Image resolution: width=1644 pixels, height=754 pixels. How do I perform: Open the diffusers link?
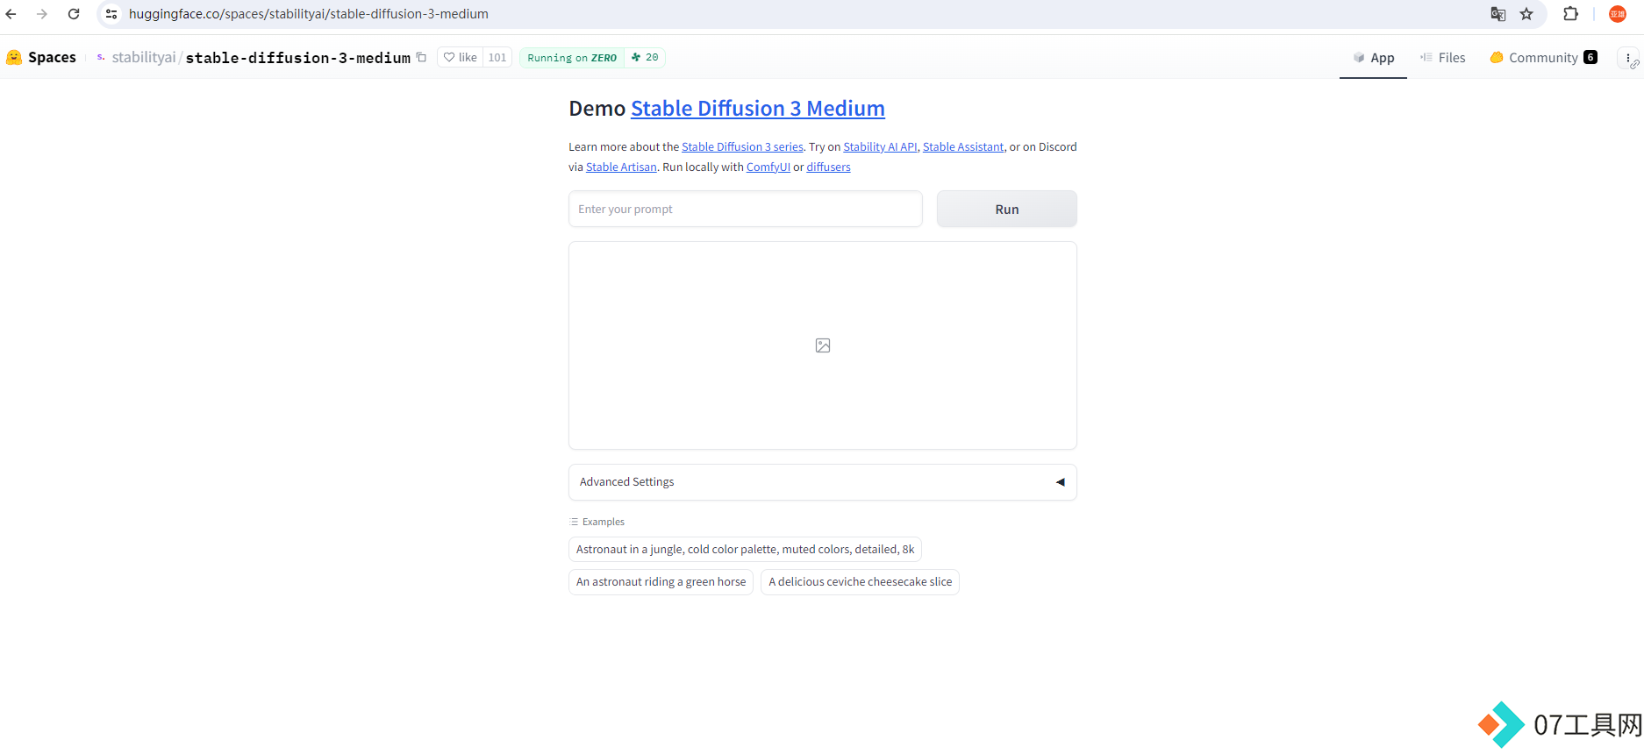coord(828,167)
